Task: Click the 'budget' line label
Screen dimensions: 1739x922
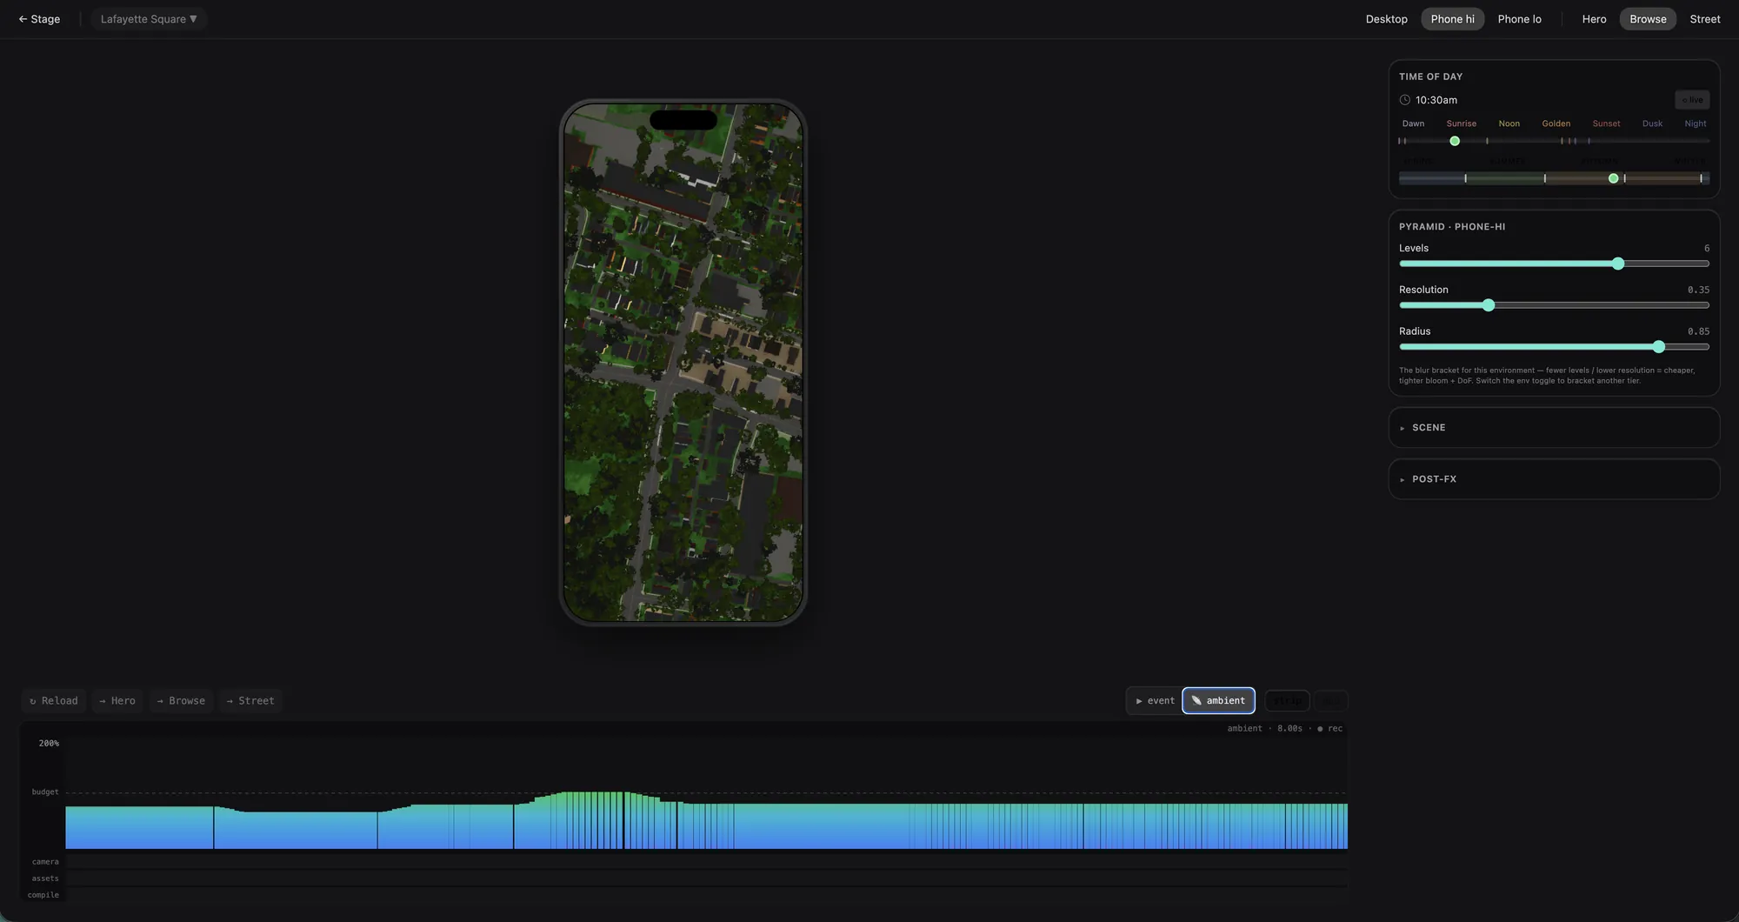Action: 45,792
